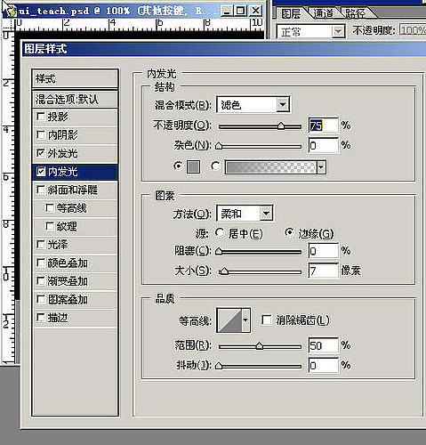The width and height of the screenshot is (426, 445).
Task: Open the 样式 styles section
Action: pos(75,78)
